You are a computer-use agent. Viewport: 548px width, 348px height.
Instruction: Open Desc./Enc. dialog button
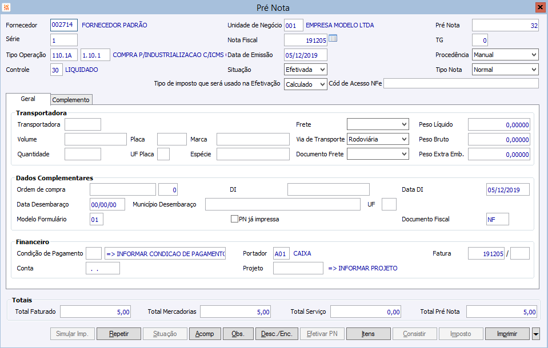tap(276, 334)
